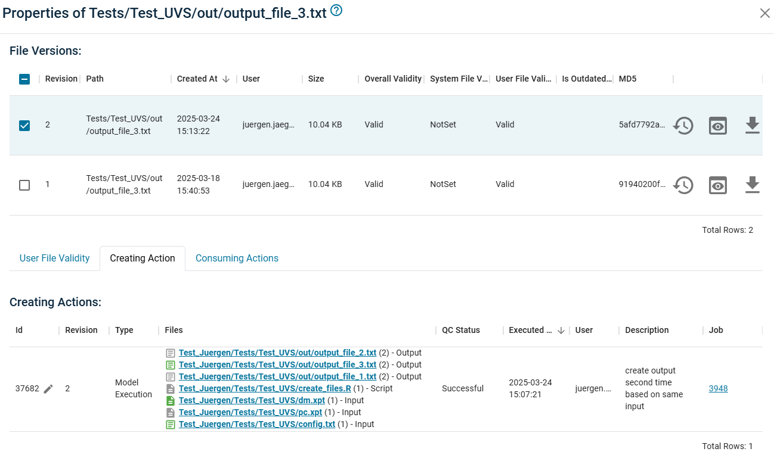774x461 pixels.
Task: Edit action 37682 with pencil icon
Action: (48, 389)
